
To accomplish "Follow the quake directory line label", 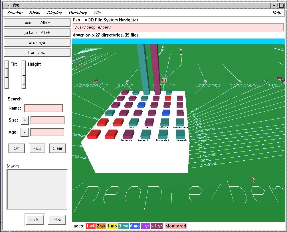I will (x=205, y=160).
